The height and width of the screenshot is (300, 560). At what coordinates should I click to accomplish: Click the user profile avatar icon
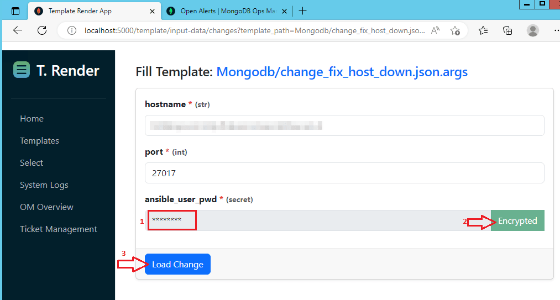point(533,31)
